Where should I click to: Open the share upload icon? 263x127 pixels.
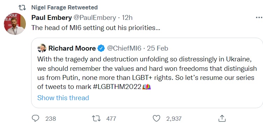tap(222, 118)
